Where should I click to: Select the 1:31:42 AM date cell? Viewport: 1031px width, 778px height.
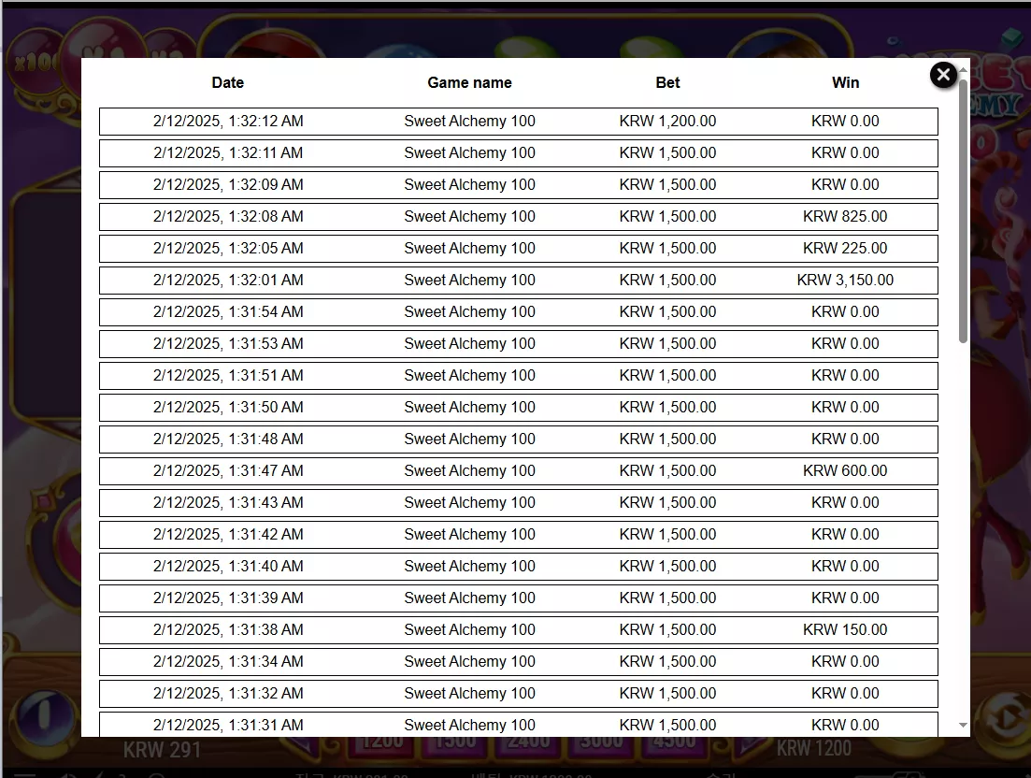point(228,534)
